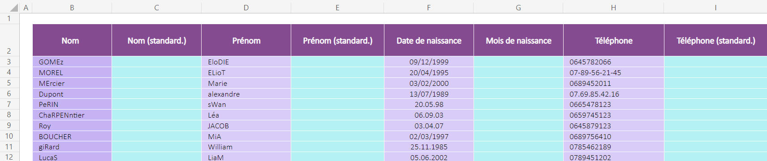Select the cell containing alexandre
This screenshot has height=161, width=767.
[x=246, y=94]
